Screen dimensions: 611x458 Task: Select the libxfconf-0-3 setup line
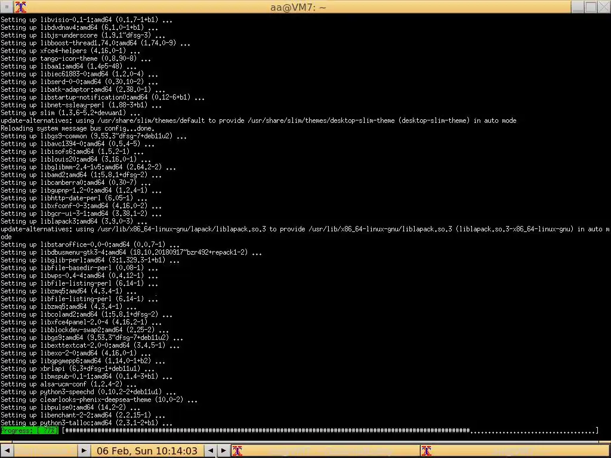coord(81,206)
